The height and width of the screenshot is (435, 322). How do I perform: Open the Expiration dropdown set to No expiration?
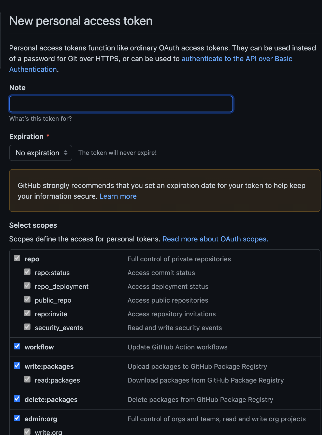pyautogui.click(x=41, y=153)
